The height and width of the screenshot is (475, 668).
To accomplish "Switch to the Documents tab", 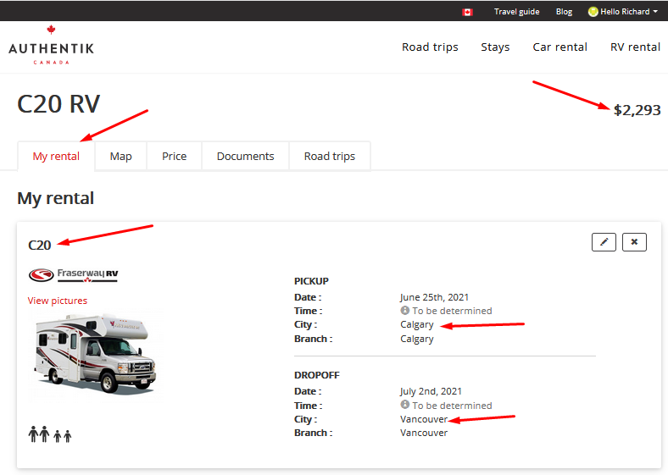I will (245, 156).
